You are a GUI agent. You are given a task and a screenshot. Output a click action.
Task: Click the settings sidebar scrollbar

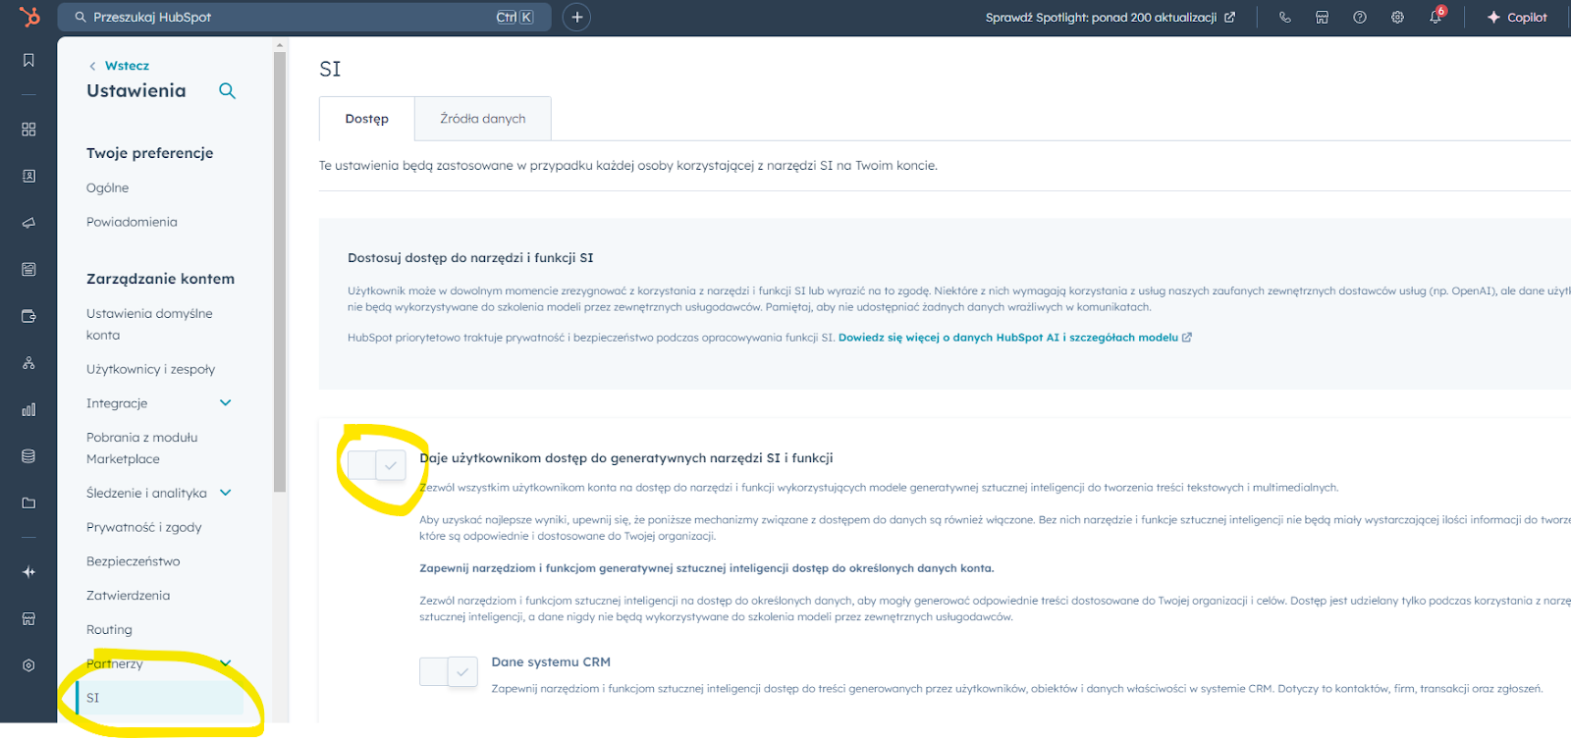(280, 272)
